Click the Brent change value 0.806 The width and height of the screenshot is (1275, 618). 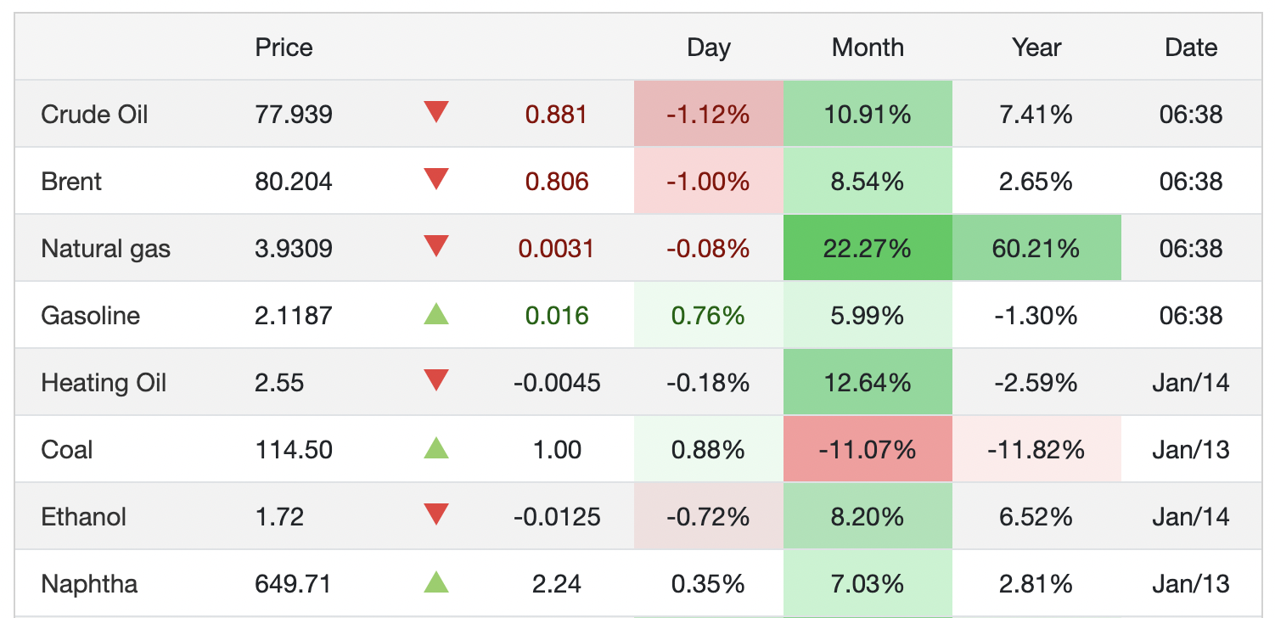click(557, 181)
